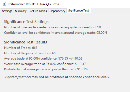Click the Degrees of Freedom: 653 line

(31, 53)
